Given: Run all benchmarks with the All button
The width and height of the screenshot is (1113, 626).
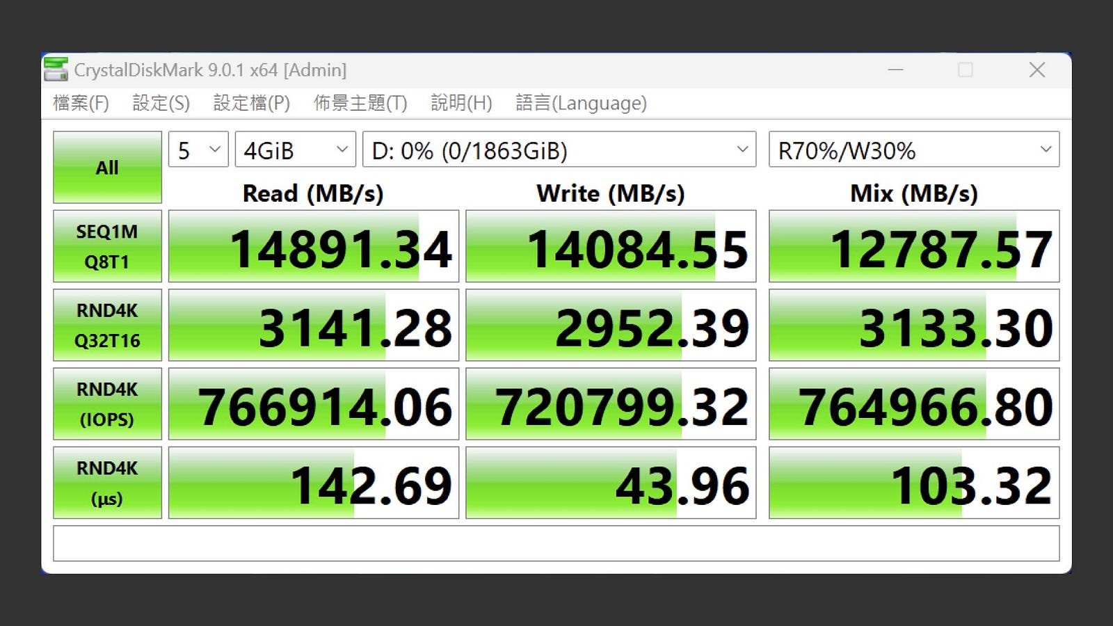Looking at the screenshot, I should 107,167.
